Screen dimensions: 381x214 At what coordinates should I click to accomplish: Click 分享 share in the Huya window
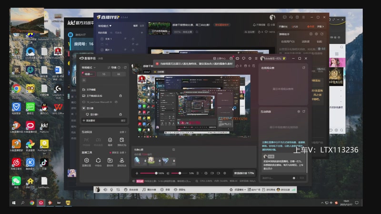[x=271, y=25]
